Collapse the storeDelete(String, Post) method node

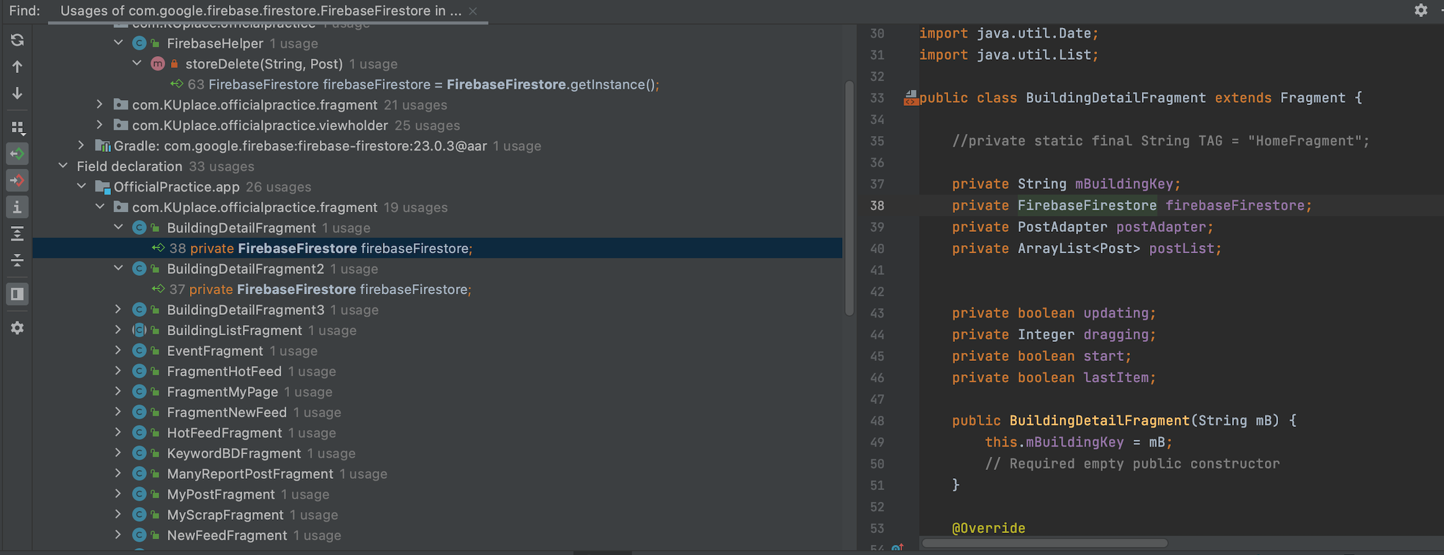137,64
